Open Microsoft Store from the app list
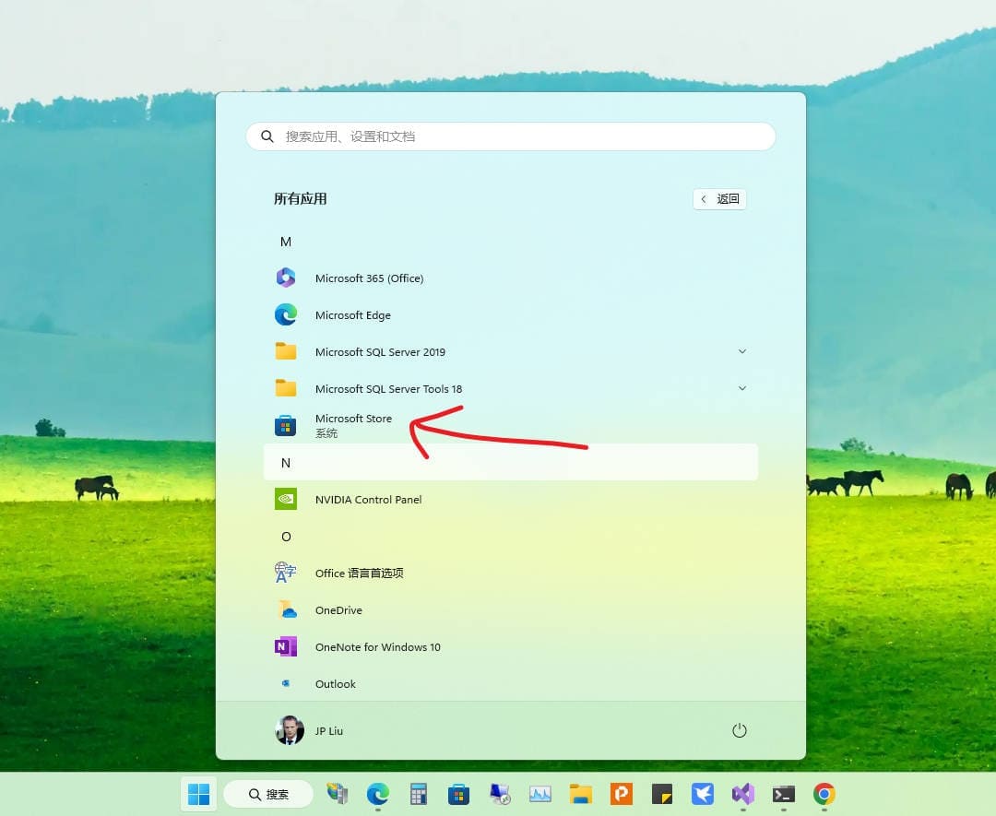996x816 pixels. 353,425
